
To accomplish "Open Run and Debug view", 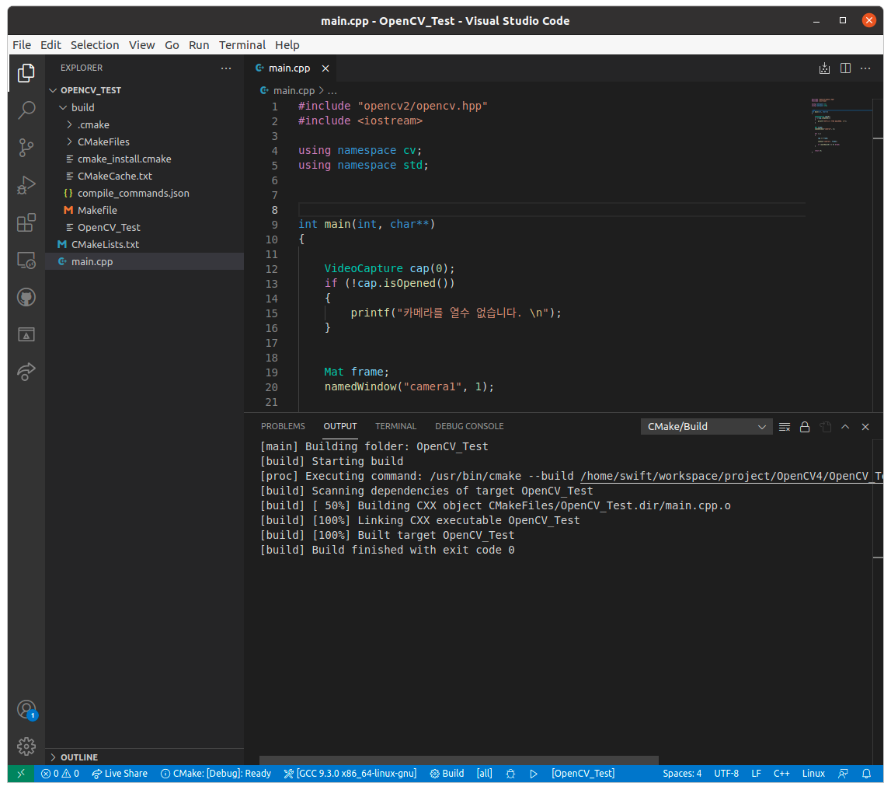I will 26,185.
